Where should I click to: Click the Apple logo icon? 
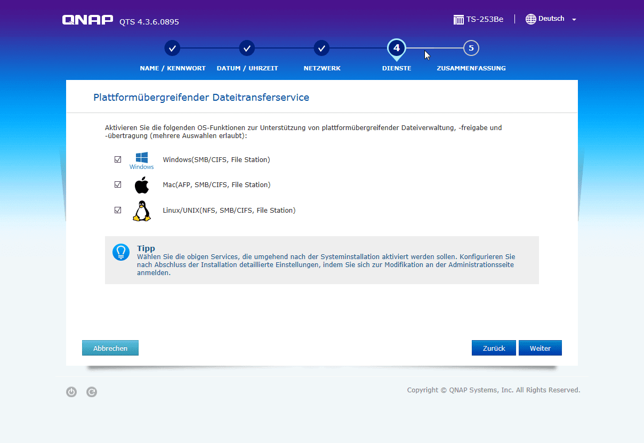point(141,185)
